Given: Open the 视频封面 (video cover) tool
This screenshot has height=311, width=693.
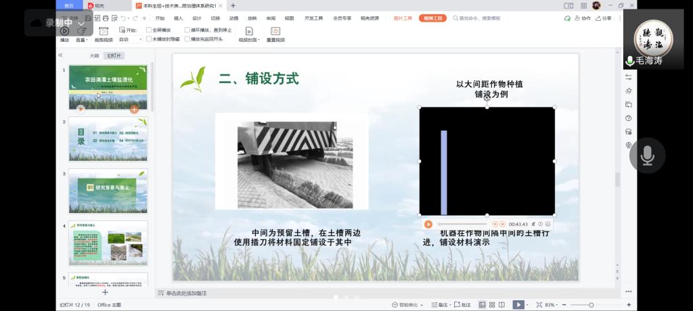Looking at the screenshot, I should [249, 31].
